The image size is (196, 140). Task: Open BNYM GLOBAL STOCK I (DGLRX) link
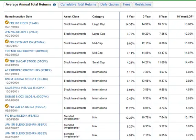26,79
